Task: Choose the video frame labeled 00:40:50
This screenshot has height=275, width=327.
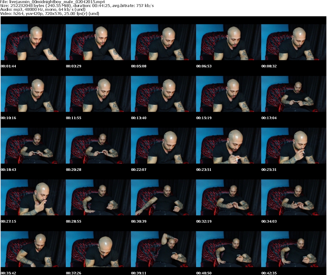Action: 229,249
